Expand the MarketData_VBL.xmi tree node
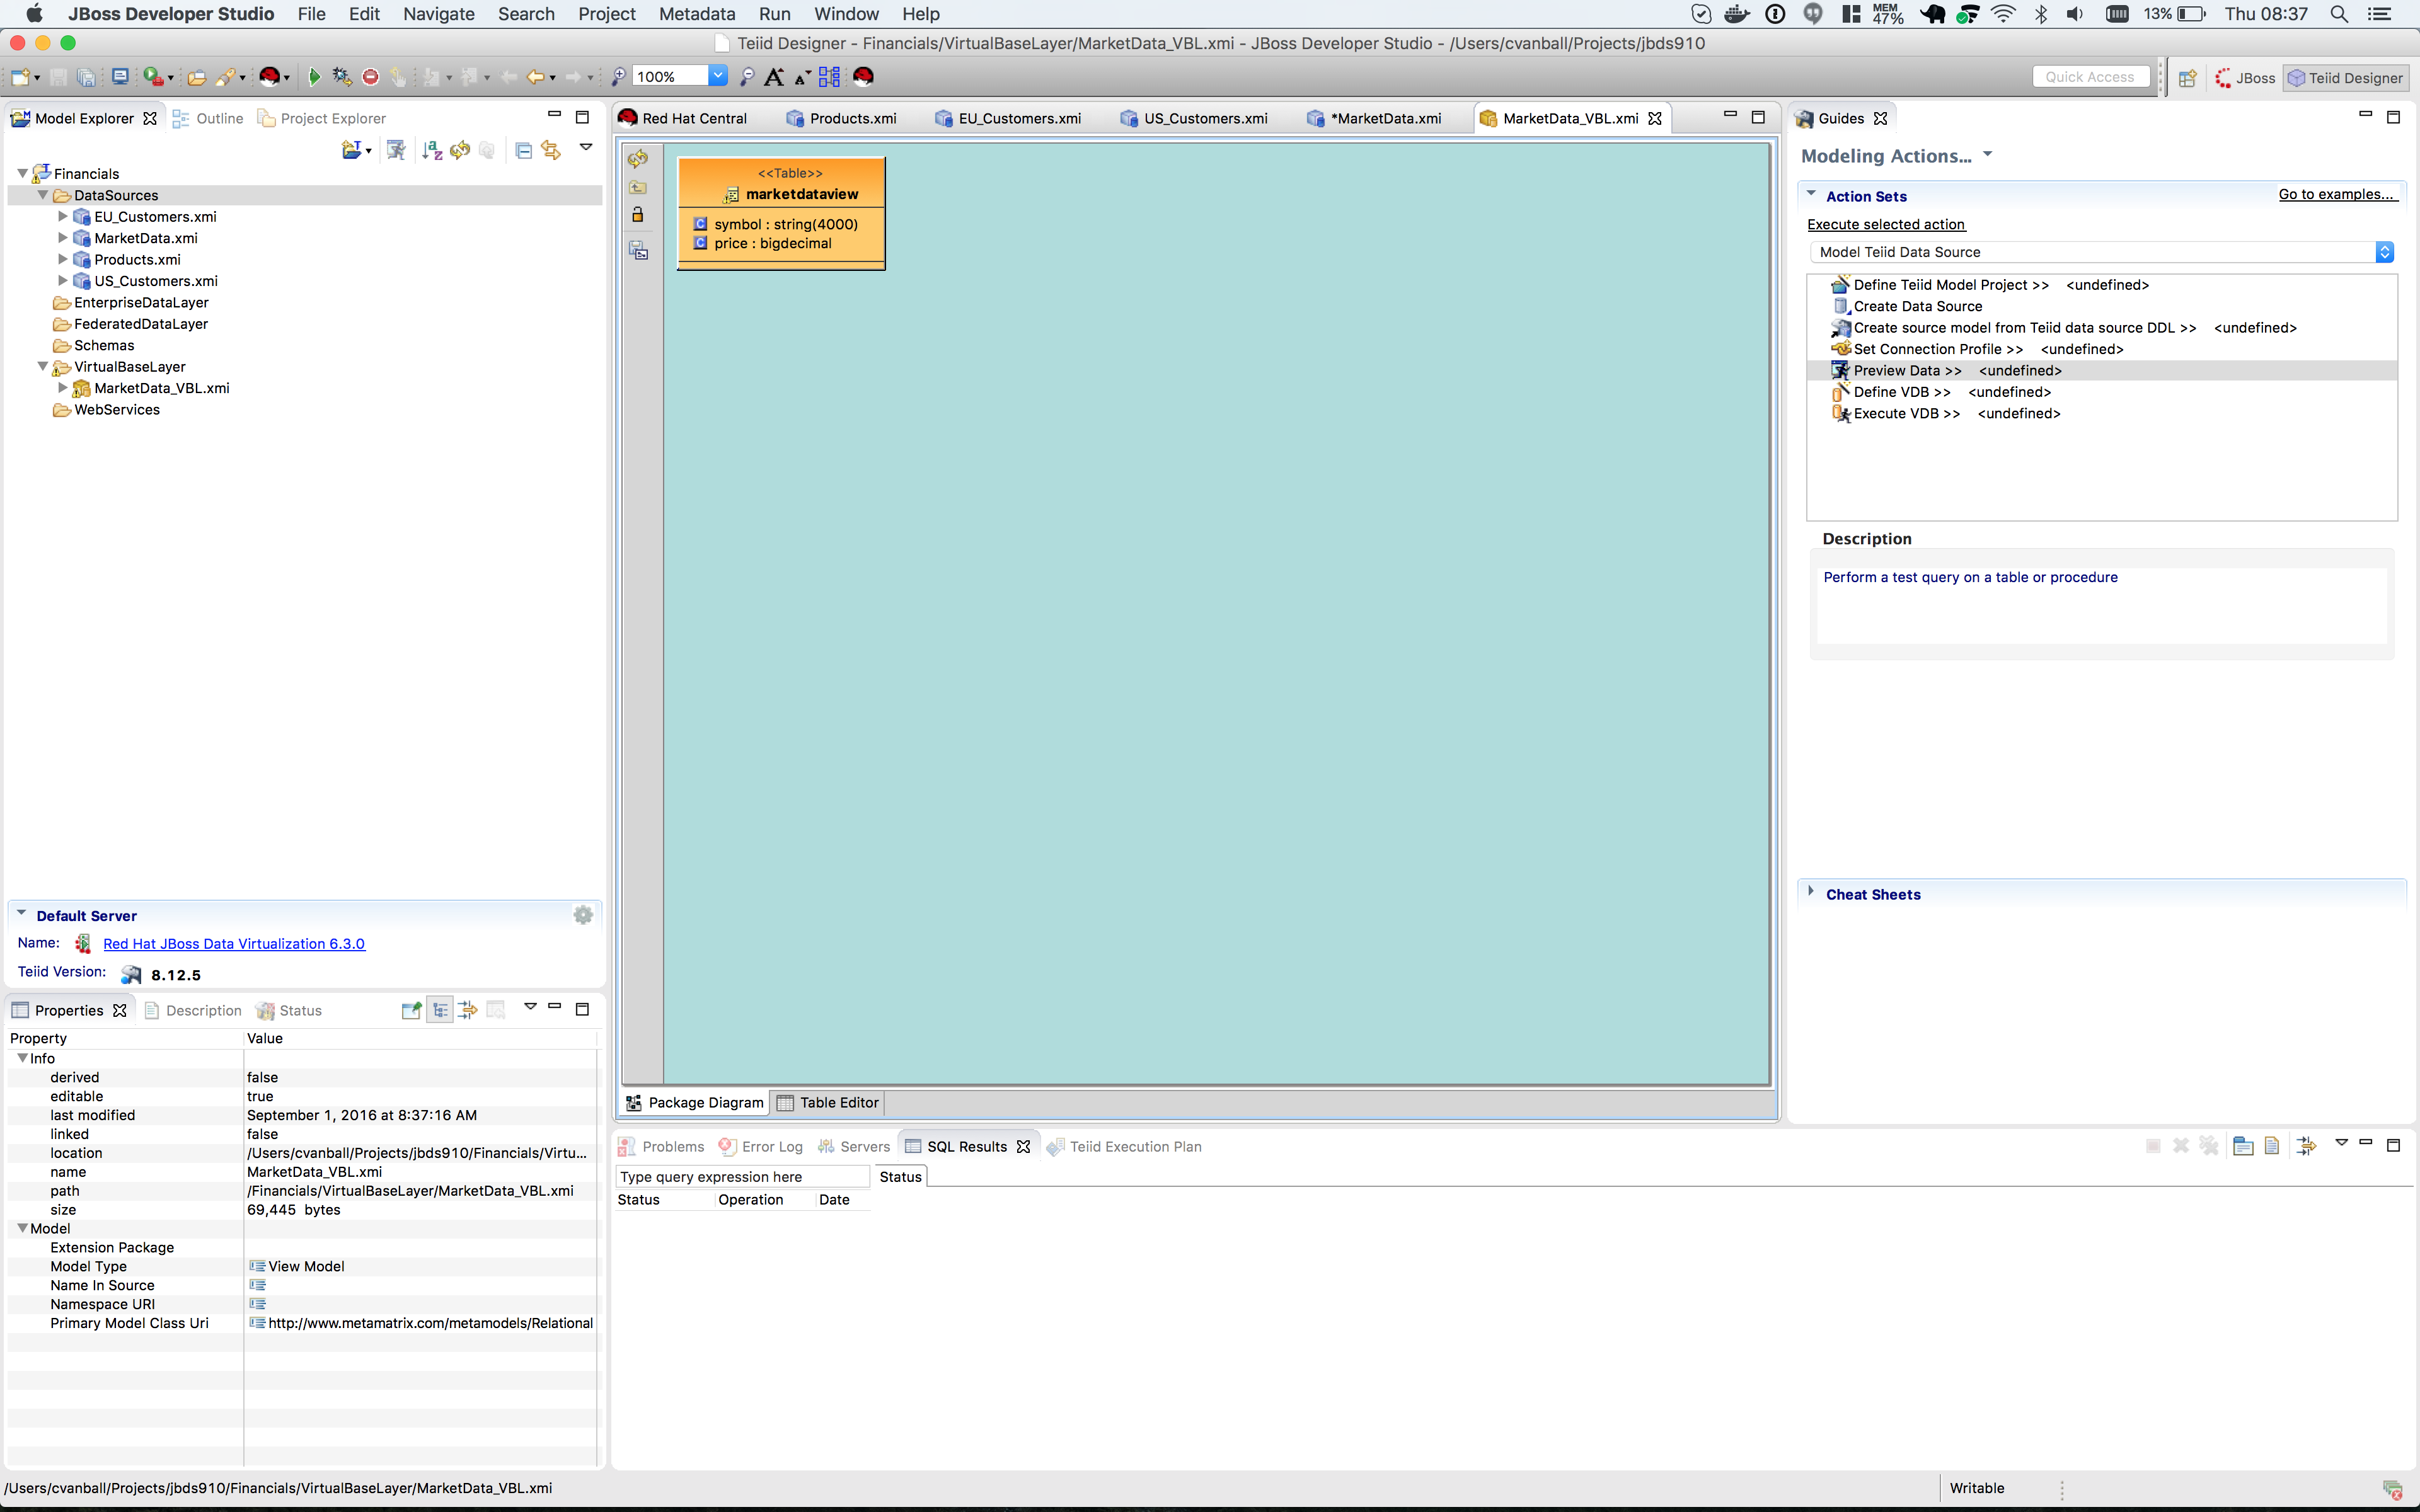Screen dimensions: 2420x1512 point(63,388)
